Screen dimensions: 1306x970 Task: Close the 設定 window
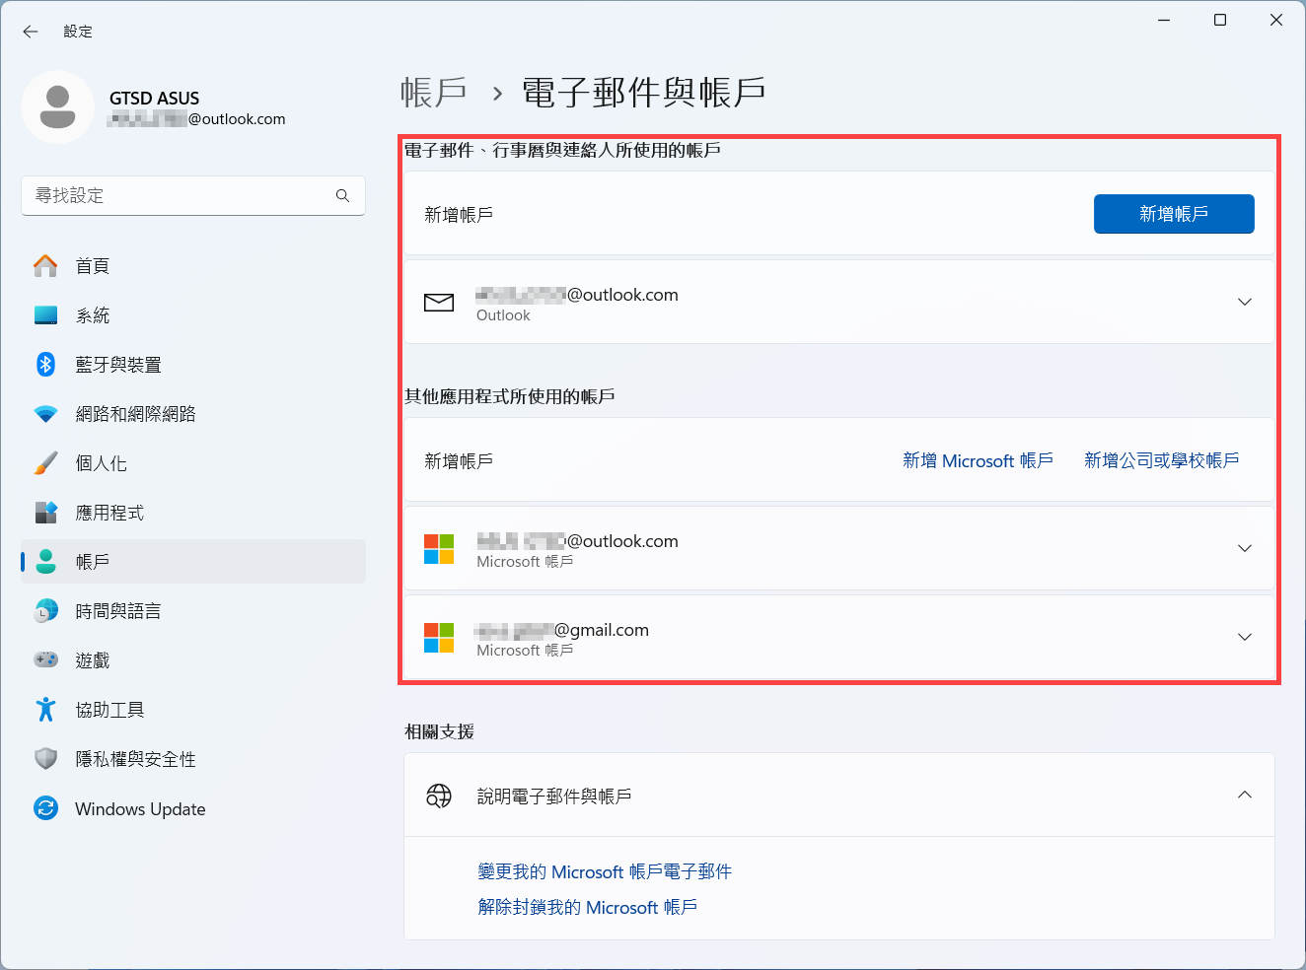pyautogui.click(x=1276, y=20)
